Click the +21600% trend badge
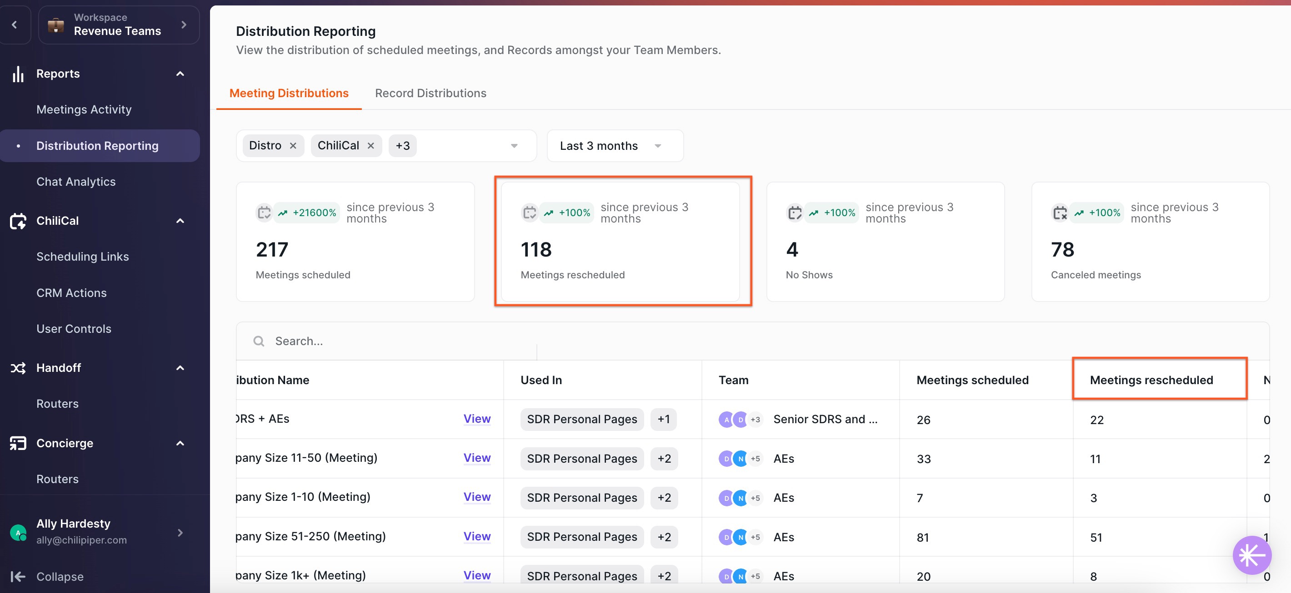This screenshot has height=593, width=1291. click(x=307, y=212)
